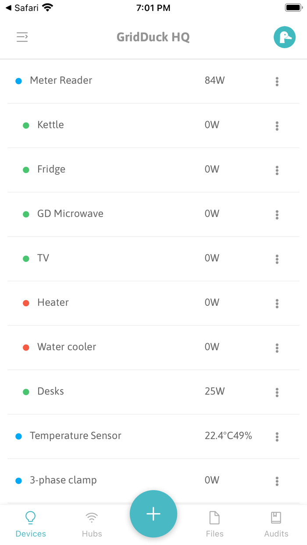The height and width of the screenshot is (545, 307).
Task: Switch to the Hubs tab
Action: coord(92,523)
